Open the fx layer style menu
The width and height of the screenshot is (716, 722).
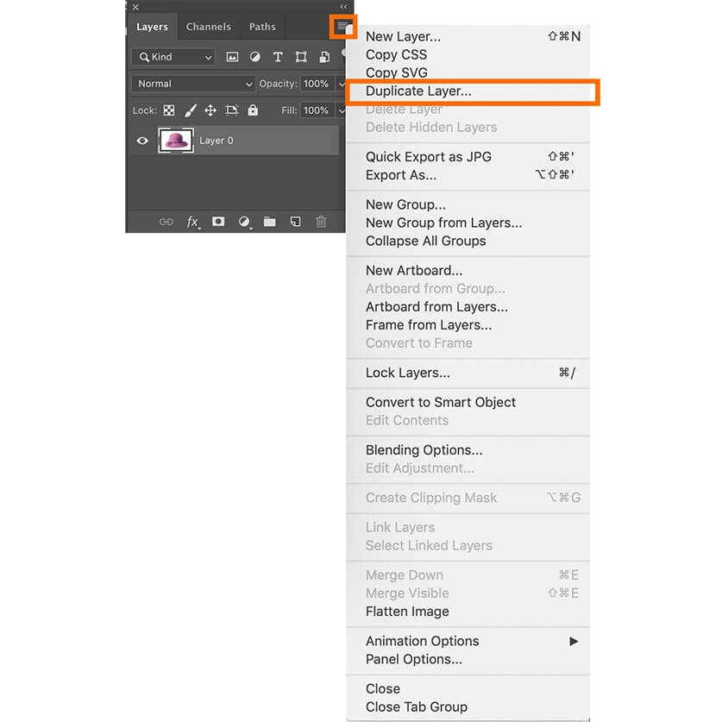(x=193, y=222)
